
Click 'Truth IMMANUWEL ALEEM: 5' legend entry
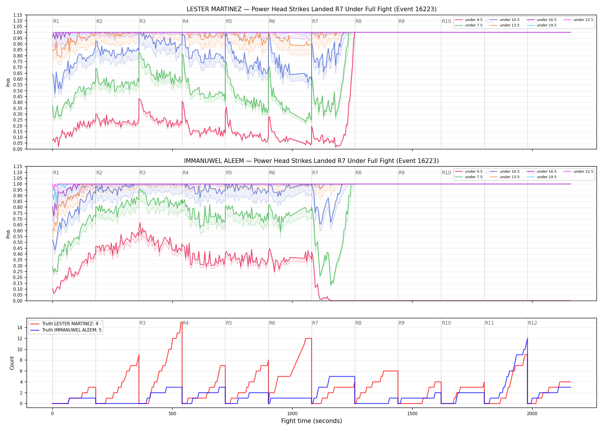[66, 330]
